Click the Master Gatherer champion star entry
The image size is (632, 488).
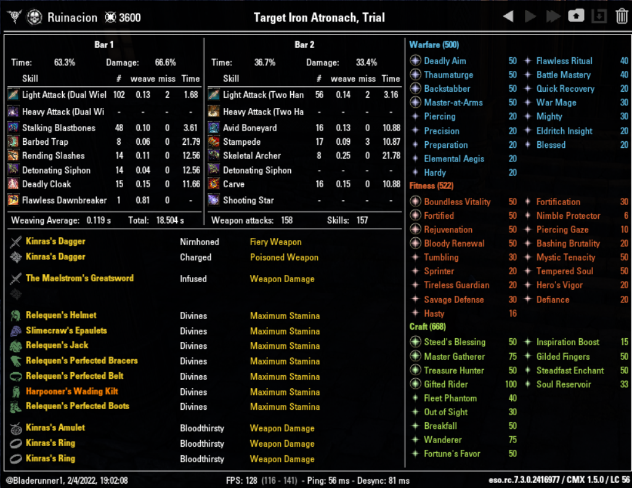point(463,357)
